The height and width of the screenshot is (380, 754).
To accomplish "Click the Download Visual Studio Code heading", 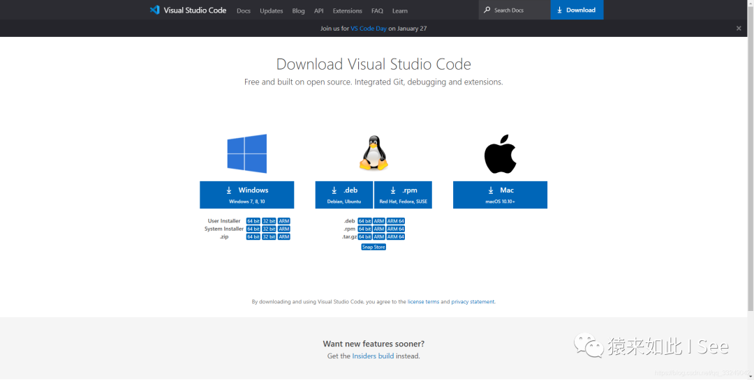I will pos(374,64).
